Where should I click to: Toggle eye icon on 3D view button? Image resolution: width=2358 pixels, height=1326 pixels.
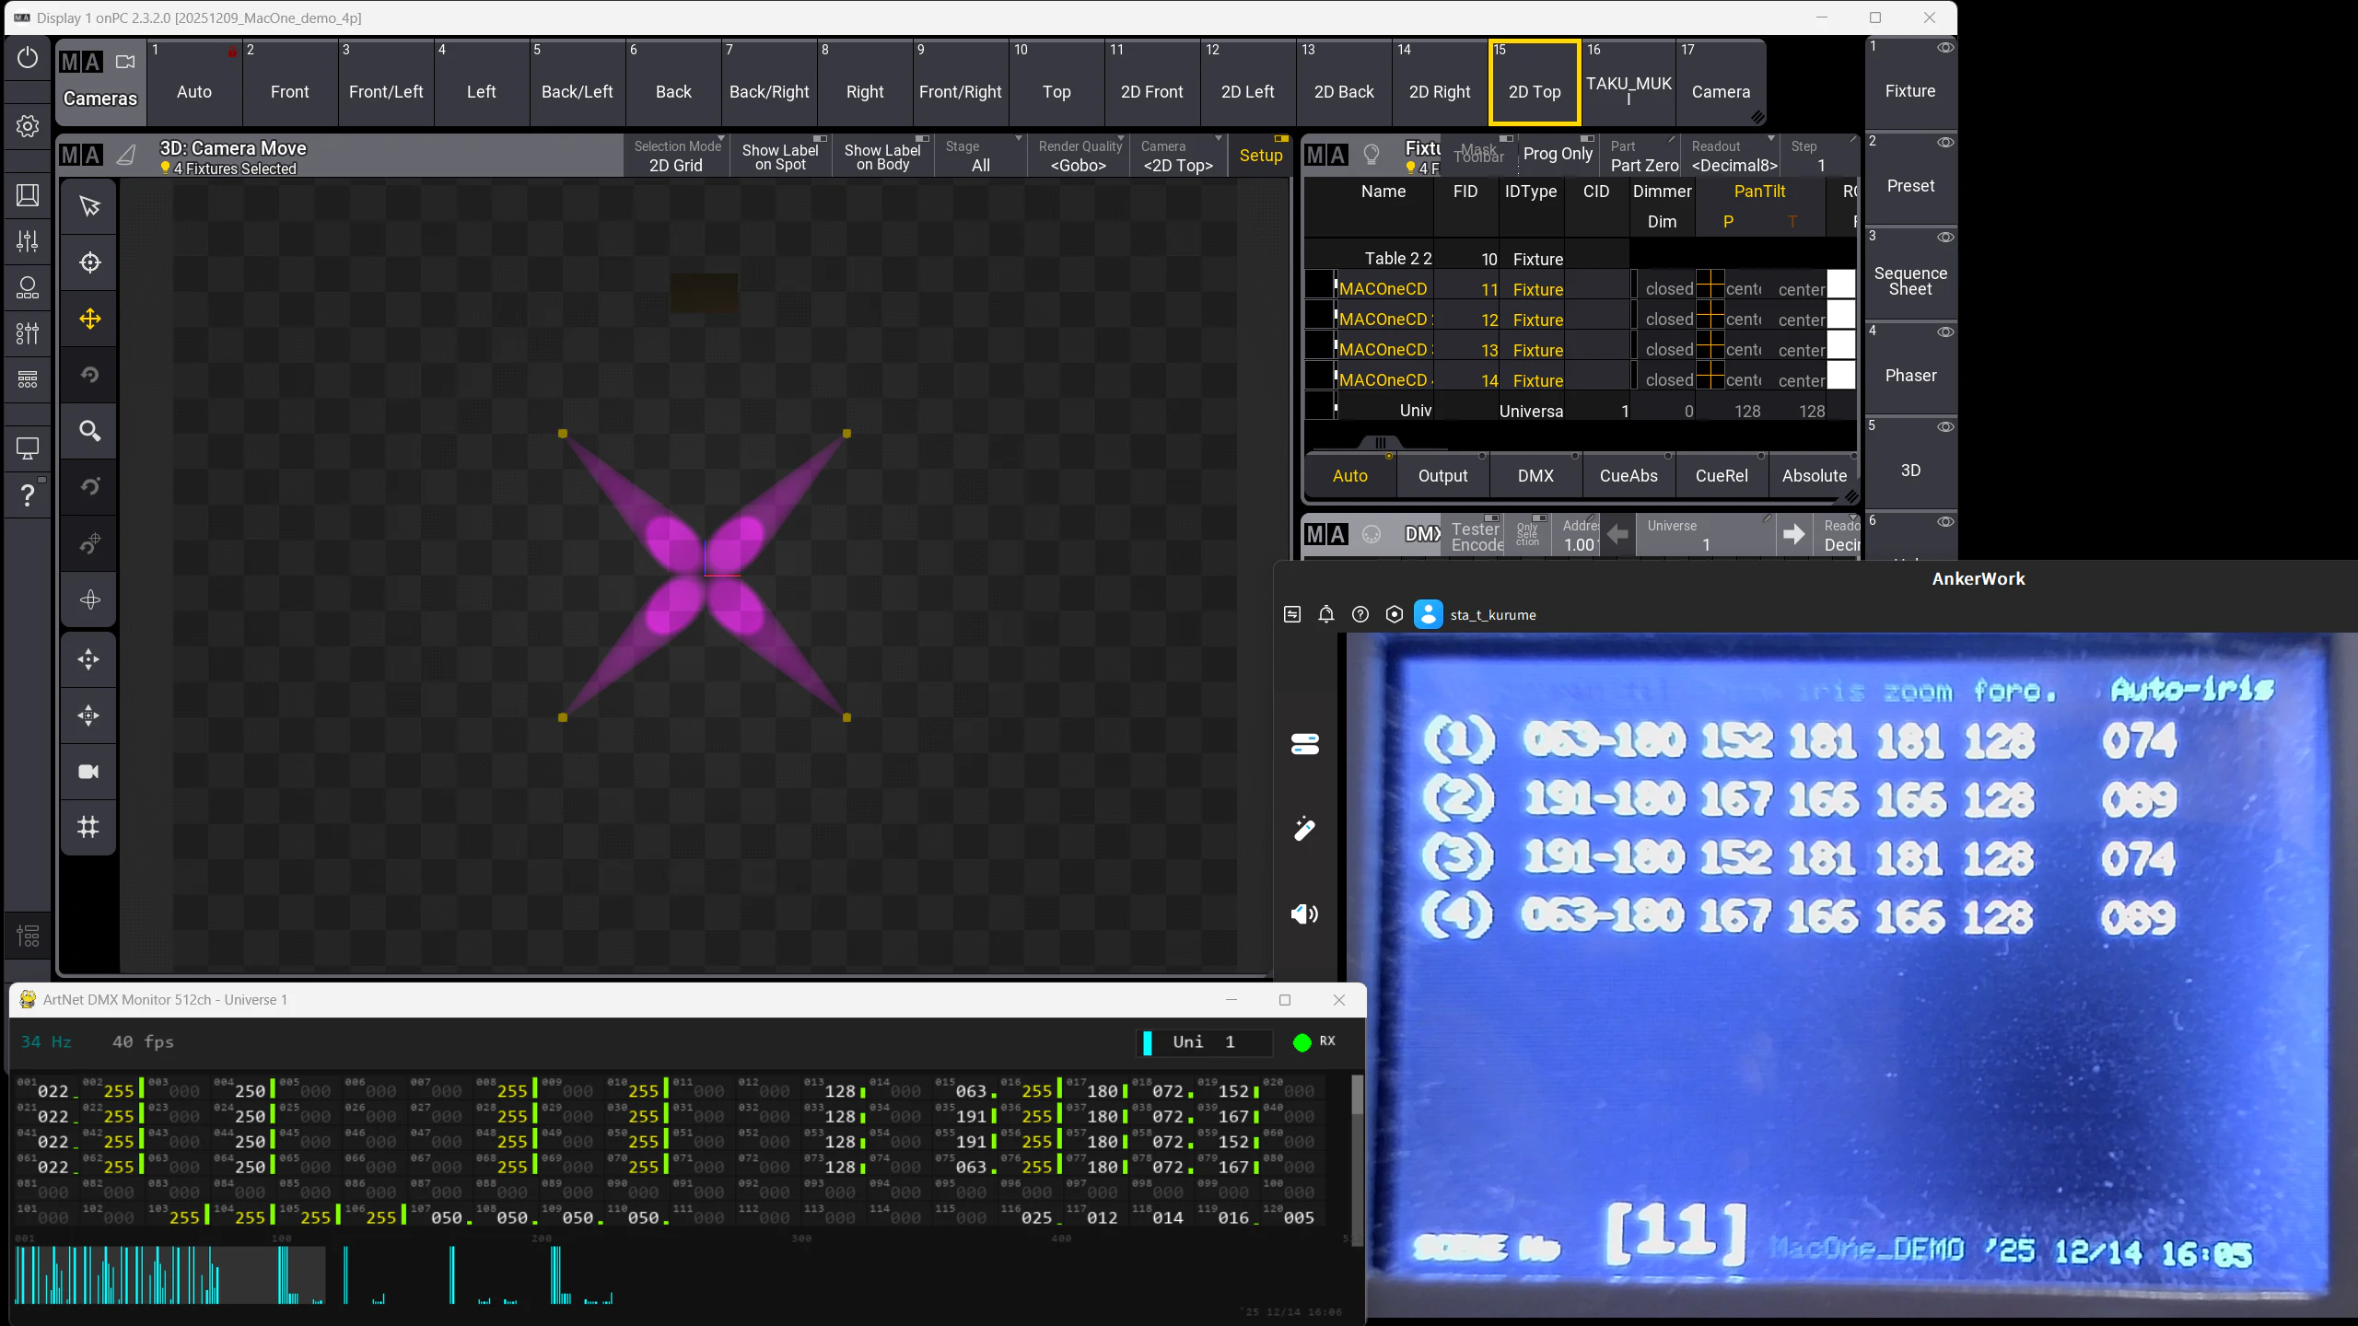pos(1945,427)
